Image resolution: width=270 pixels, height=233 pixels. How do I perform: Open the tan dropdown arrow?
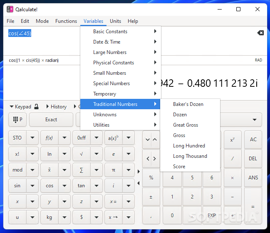click(x=97, y=186)
